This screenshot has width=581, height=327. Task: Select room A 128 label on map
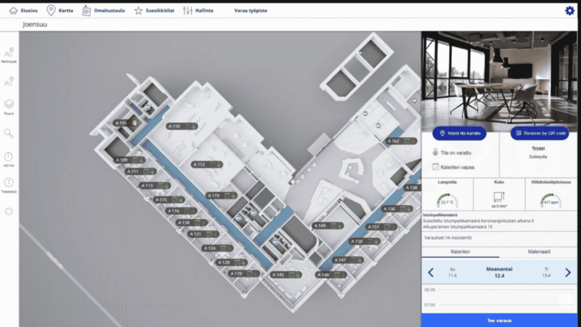coord(232,262)
